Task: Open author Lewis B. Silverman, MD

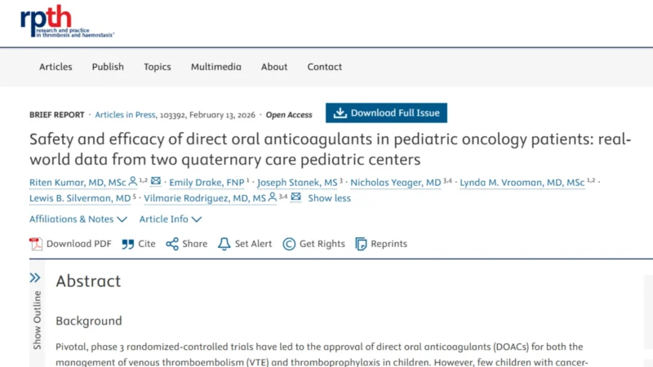Action: click(80, 198)
